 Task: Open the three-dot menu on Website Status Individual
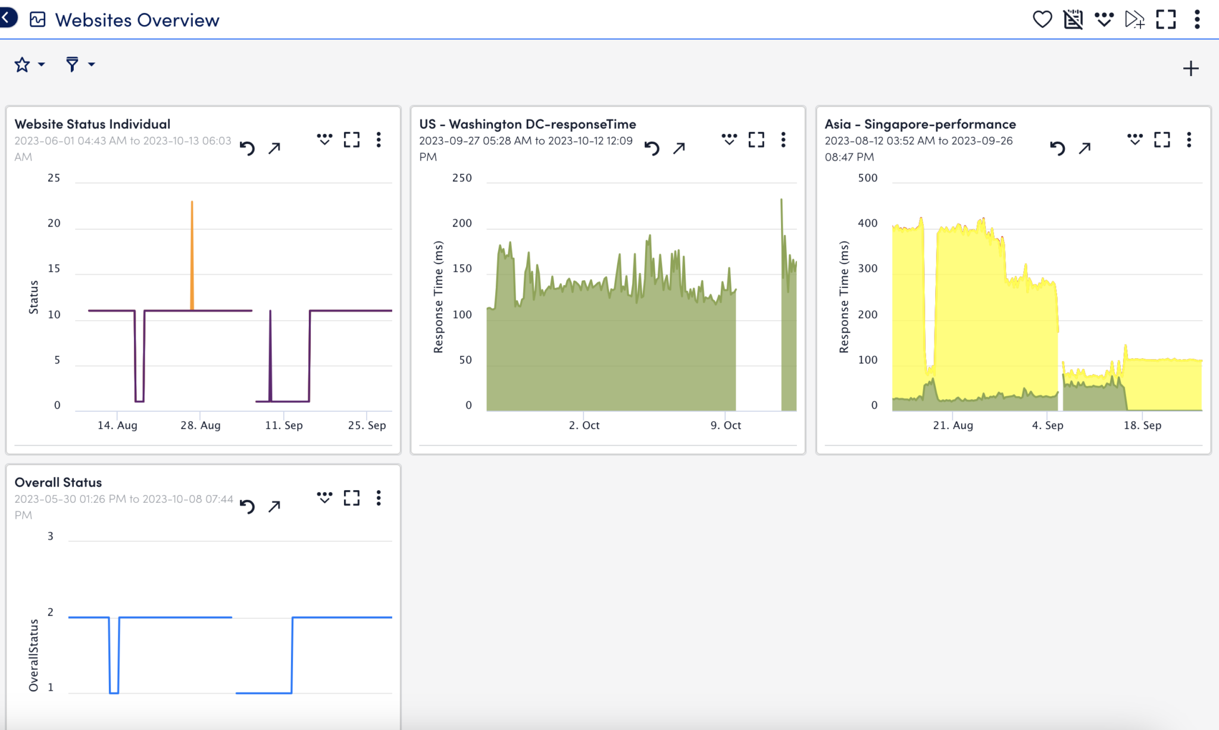pos(379,140)
